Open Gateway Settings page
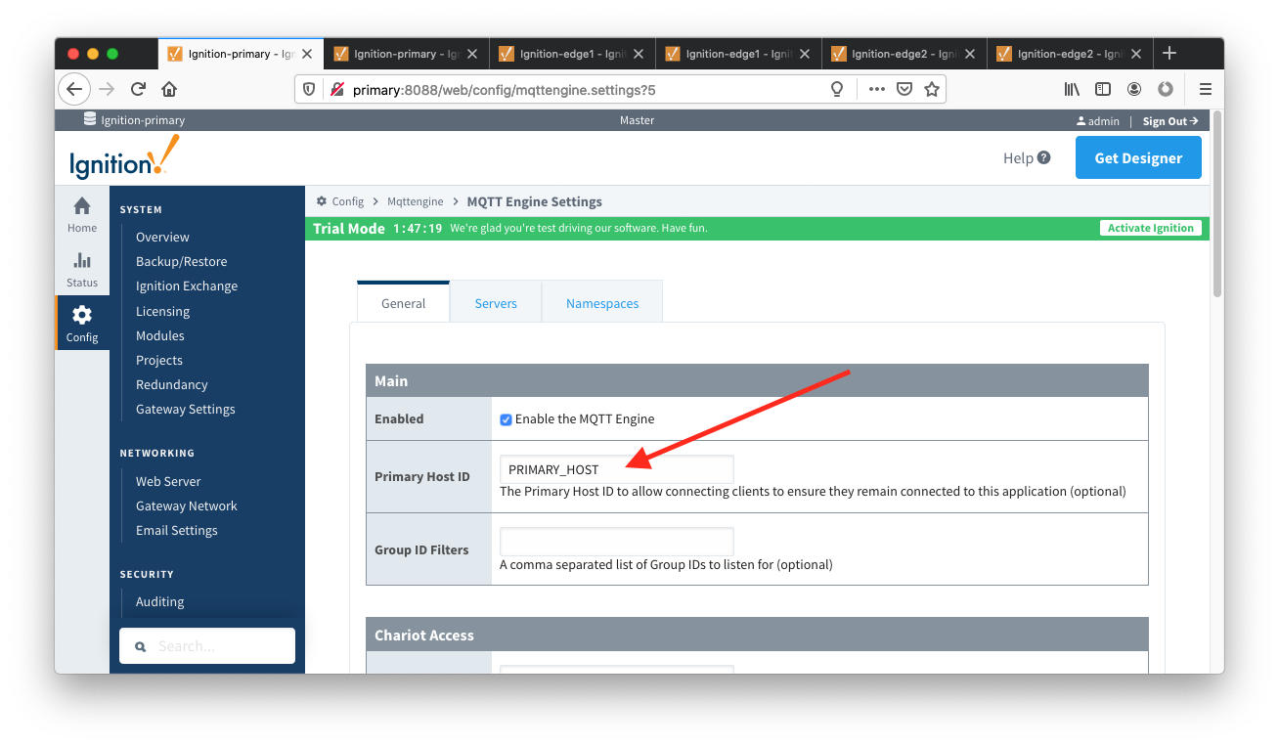This screenshot has width=1279, height=746. pos(186,409)
